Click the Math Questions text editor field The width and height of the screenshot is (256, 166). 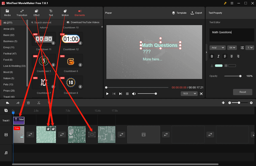[x=232, y=35]
